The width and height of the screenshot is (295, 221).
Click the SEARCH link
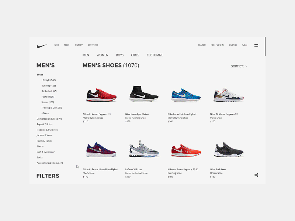pyautogui.click(x=202, y=45)
